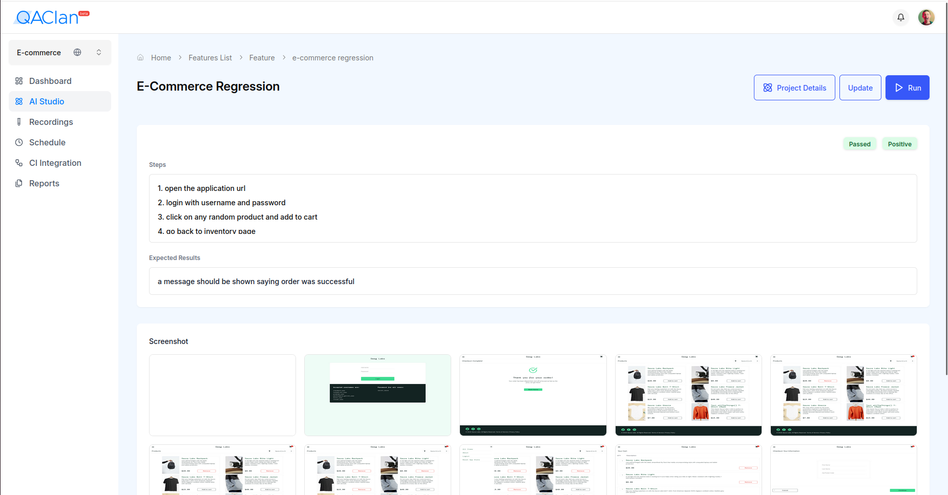Click e-commerce regression breadcrumb

tap(333, 58)
